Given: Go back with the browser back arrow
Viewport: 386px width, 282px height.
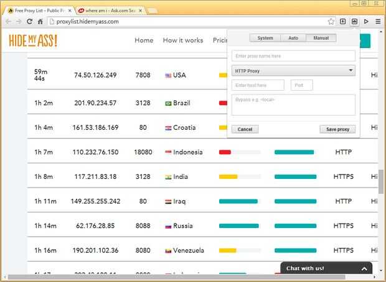Looking at the screenshot, I should click(9, 22).
